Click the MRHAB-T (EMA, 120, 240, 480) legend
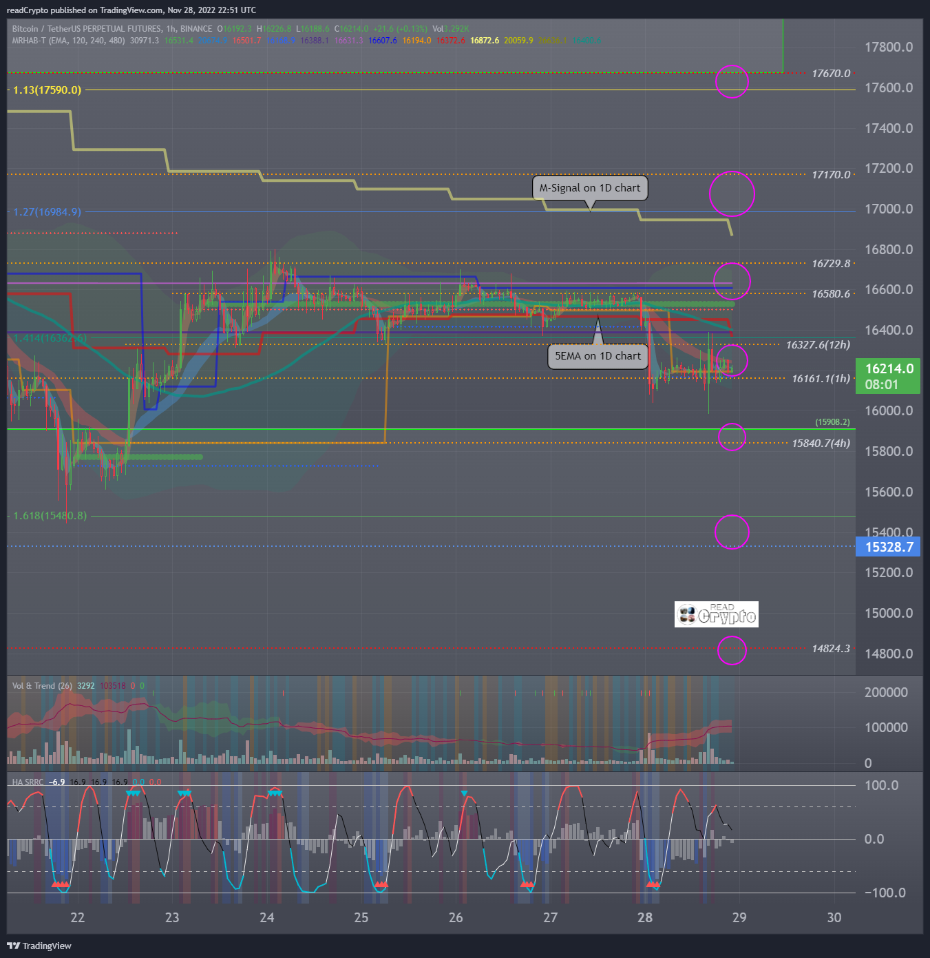930x958 pixels. tap(68, 41)
